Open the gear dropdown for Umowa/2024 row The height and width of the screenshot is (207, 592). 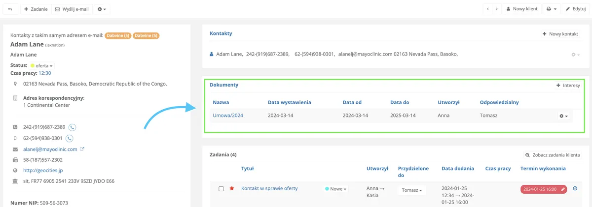click(x=563, y=116)
